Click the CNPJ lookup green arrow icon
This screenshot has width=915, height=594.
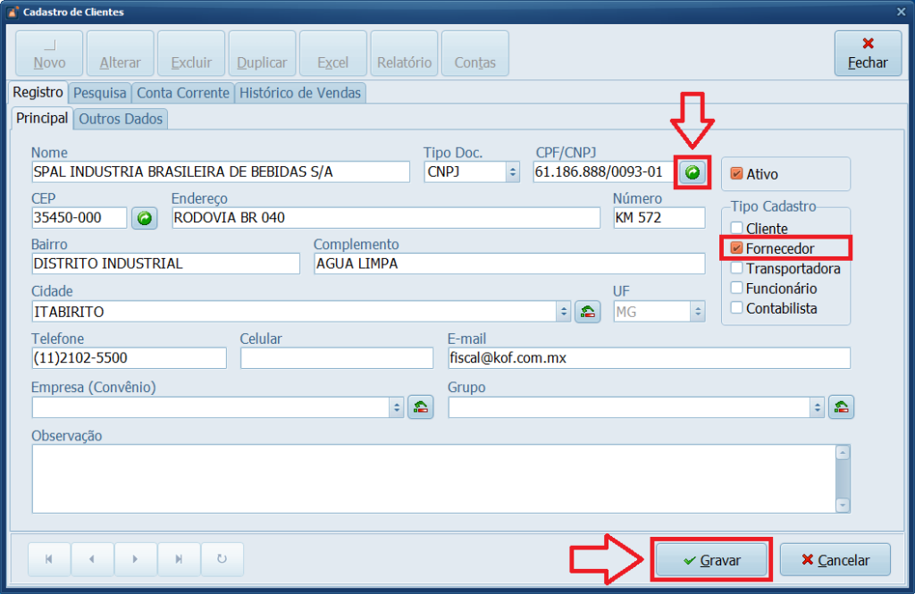[693, 172]
